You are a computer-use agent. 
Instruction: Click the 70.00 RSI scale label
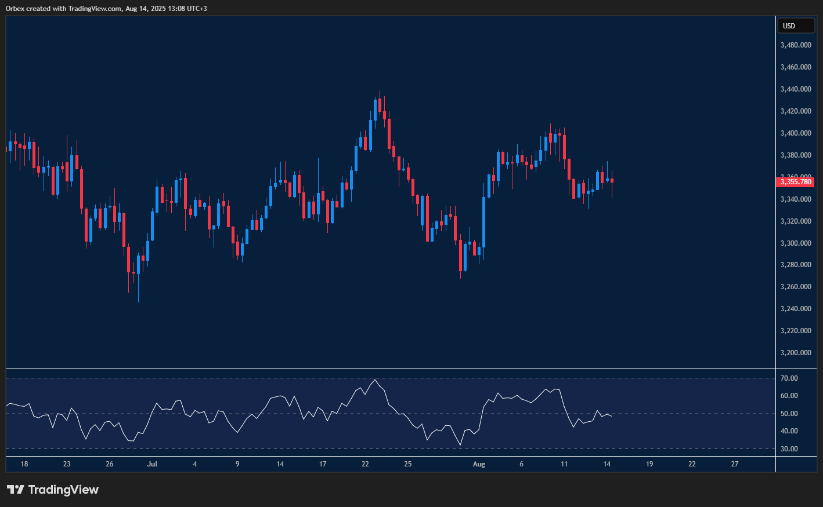[x=789, y=378]
